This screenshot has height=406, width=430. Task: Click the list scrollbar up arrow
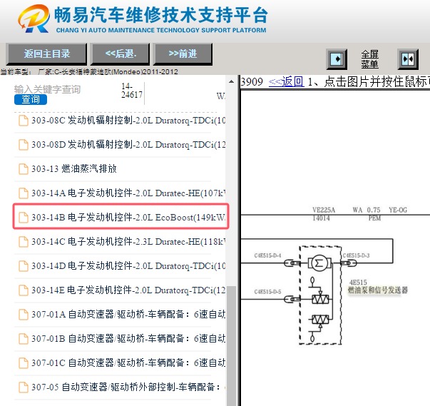(x=232, y=81)
